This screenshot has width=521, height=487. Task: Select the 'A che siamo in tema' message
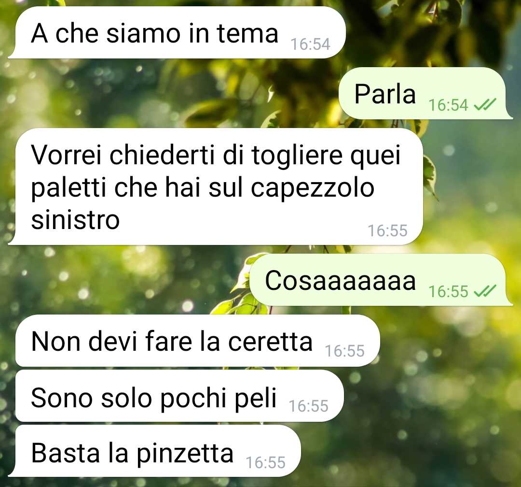tap(177, 33)
